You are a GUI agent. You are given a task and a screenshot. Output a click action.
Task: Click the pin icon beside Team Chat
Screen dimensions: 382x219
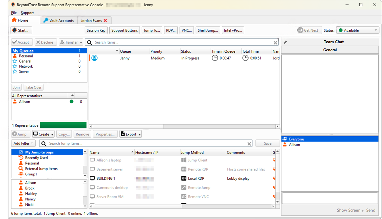coord(286,42)
